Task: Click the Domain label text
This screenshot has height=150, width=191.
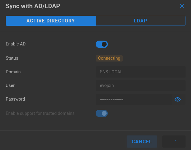Action: 13,72
